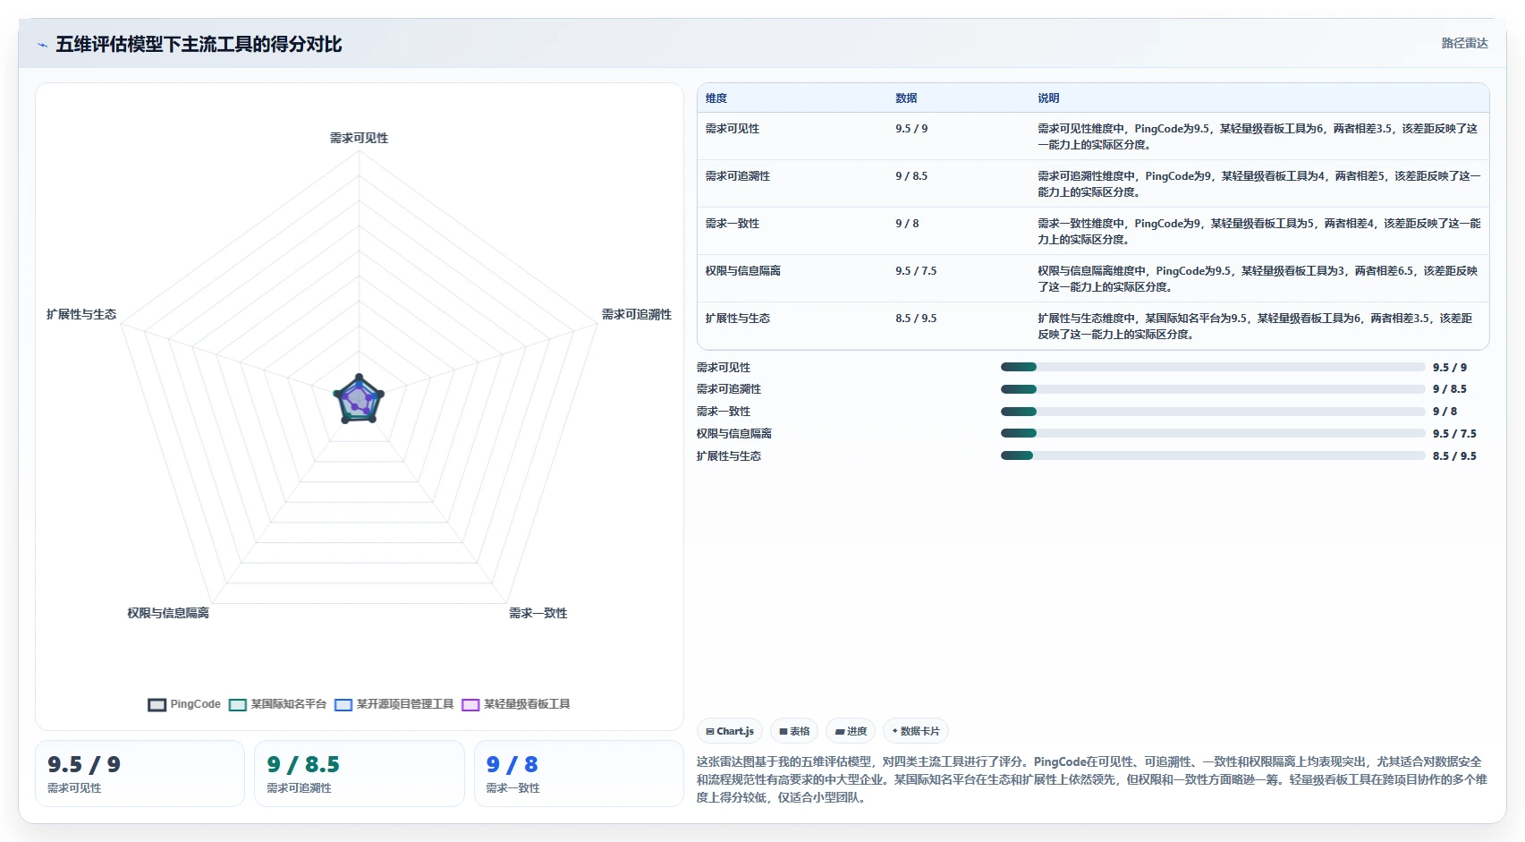Image resolution: width=1525 pixels, height=842 pixels.
Task: Click the 表格 tag chip
Action: coord(794,731)
